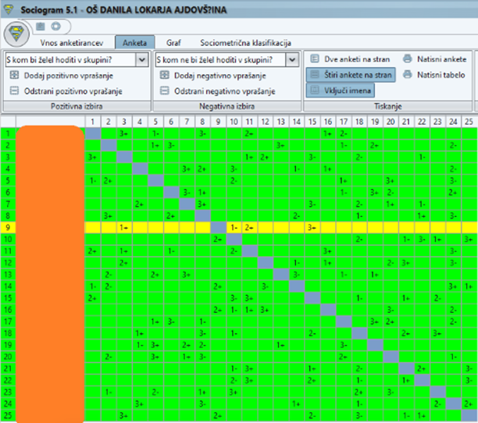Viewport: 478px width, 423px height.
Task: Click the Dve anketi na stran icon
Action: (315, 59)
